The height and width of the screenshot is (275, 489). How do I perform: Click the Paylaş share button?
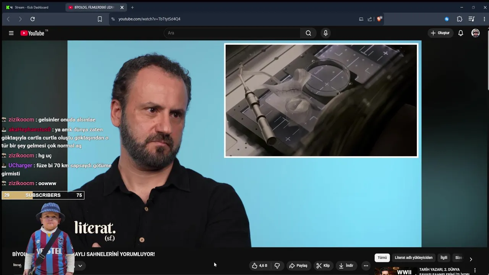298,265
